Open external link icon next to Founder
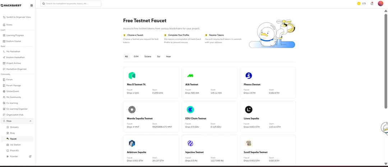This screenshot has width=388, height=167. (30, 156)
